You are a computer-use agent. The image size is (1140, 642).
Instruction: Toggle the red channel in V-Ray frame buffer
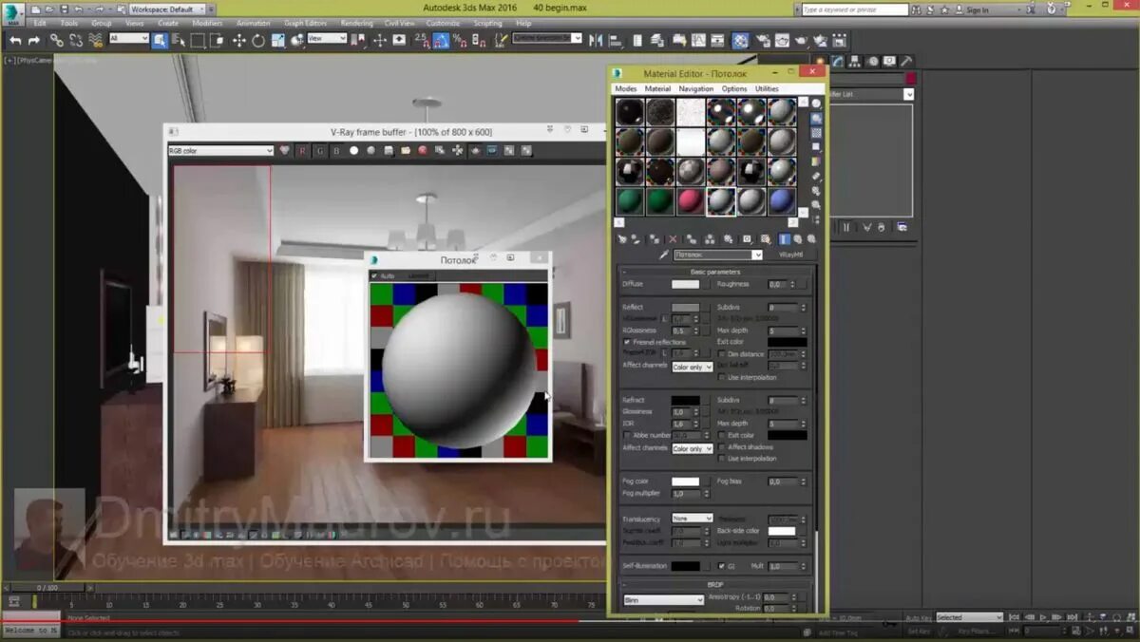point(302,150)
